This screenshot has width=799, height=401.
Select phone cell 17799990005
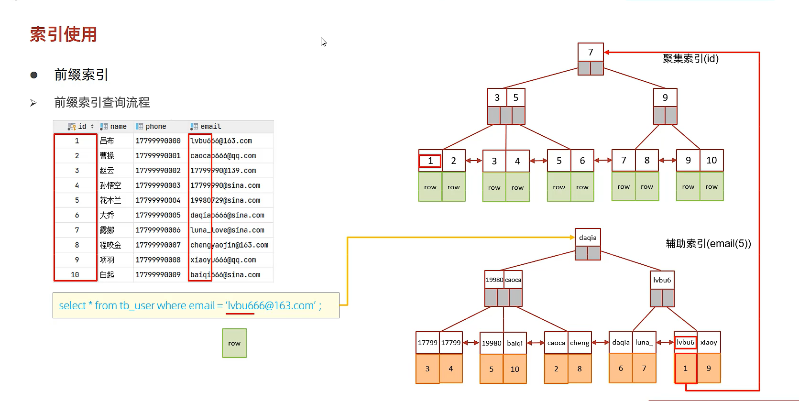158,216
